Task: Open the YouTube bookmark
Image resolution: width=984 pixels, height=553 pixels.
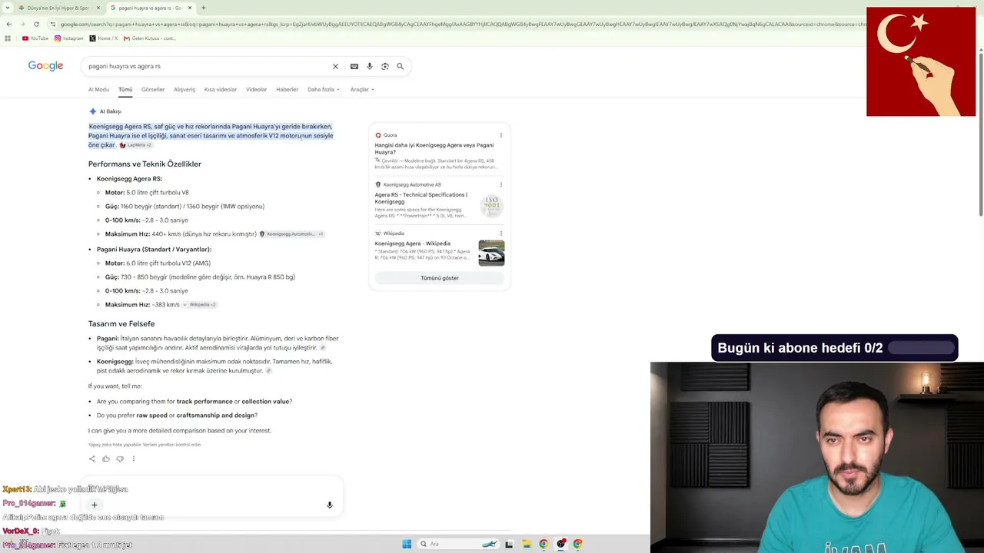Action: 35,38
